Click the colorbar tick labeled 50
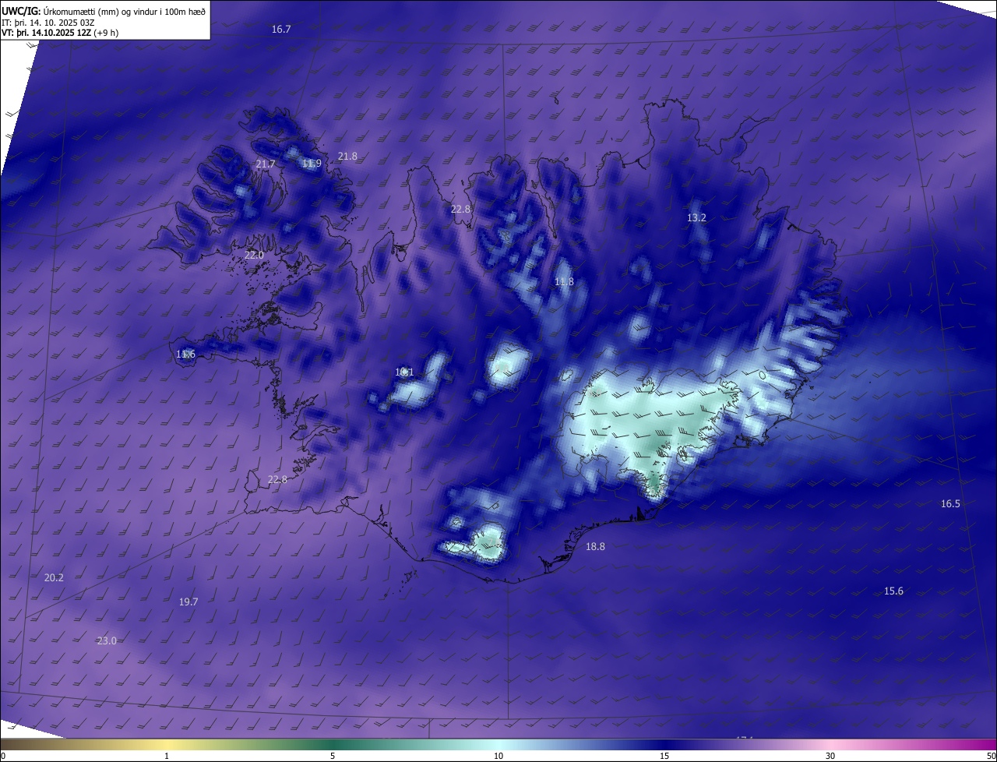997x762 pixels. click(991, 756)
